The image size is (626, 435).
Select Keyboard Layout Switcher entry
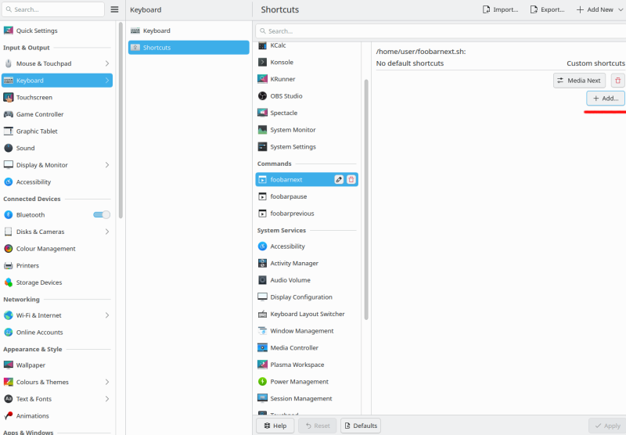[307, 314]
